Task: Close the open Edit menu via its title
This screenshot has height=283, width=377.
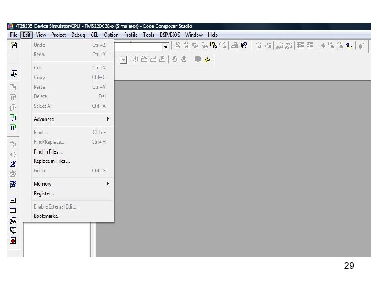Action: coord(27,35)
